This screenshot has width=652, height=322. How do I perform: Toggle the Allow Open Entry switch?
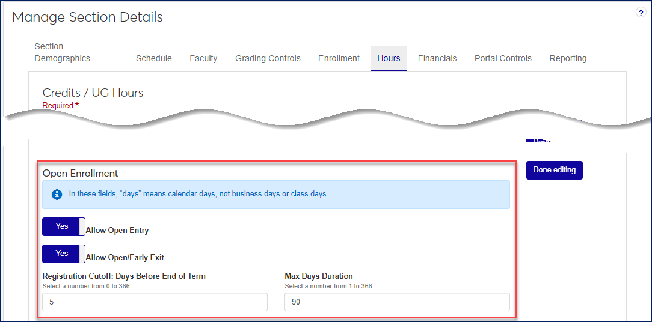click(x=63, y=226)
